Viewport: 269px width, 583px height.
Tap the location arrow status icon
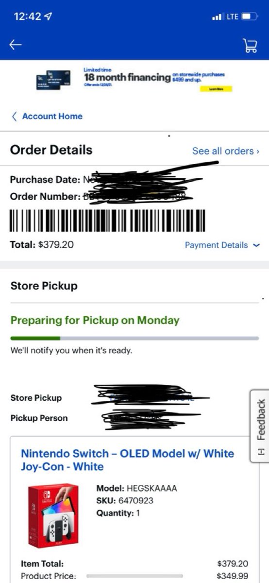(48, 17)
